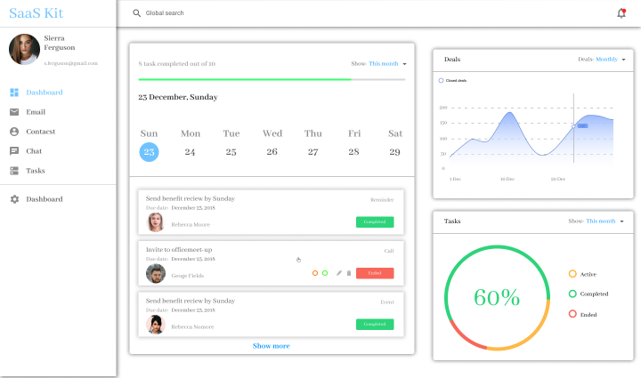Click orange status circle on officemeet-up task
Screen dimensions: 641x378
315,273
